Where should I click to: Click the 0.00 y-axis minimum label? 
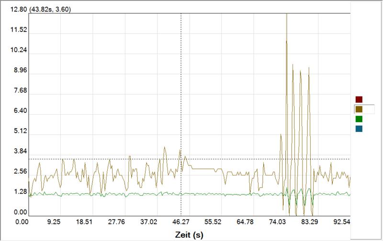point(9,212)
